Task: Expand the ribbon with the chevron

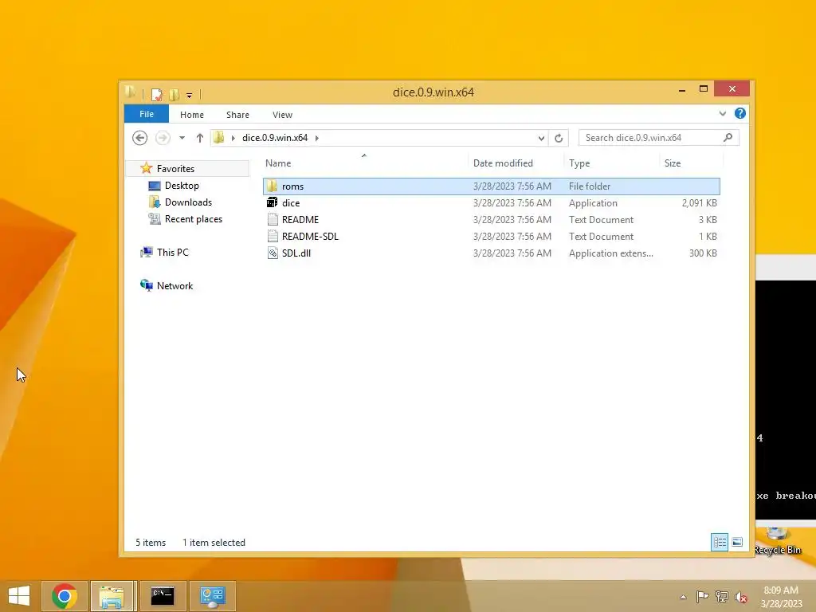Action: click(722, 113)
